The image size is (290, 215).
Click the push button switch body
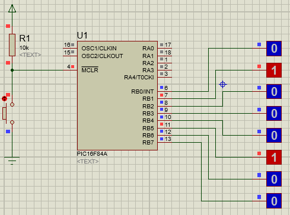pos(4,114)
